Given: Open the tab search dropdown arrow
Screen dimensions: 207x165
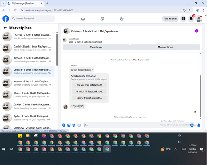Looking at the screenshot, I should 3,3.
